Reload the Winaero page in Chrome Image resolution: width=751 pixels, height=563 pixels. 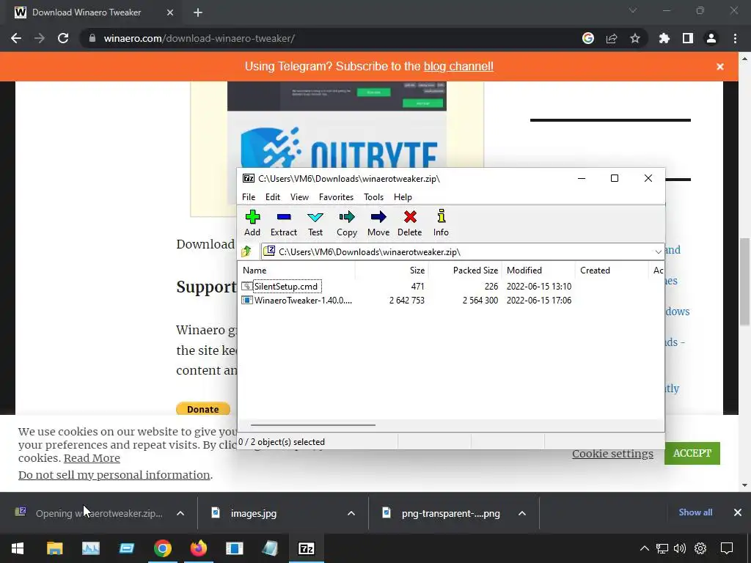63,38
